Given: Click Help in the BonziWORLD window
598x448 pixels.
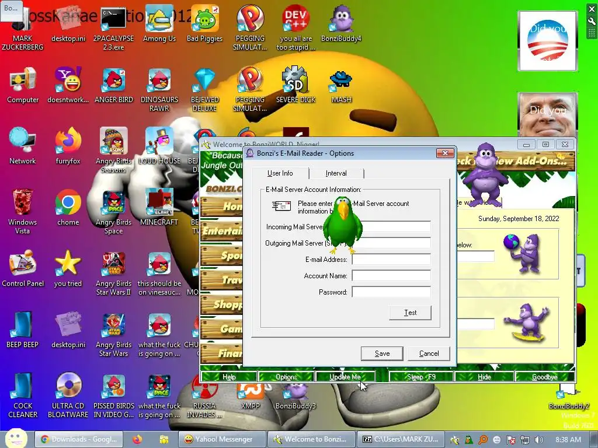Looking at the screenshot, I should pos(229,377).
